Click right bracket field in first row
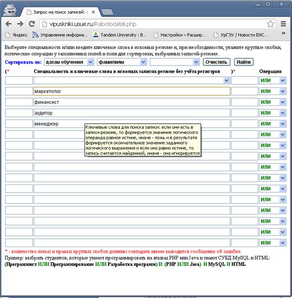This screenshot has width=292, height=298. click(245, 81)
